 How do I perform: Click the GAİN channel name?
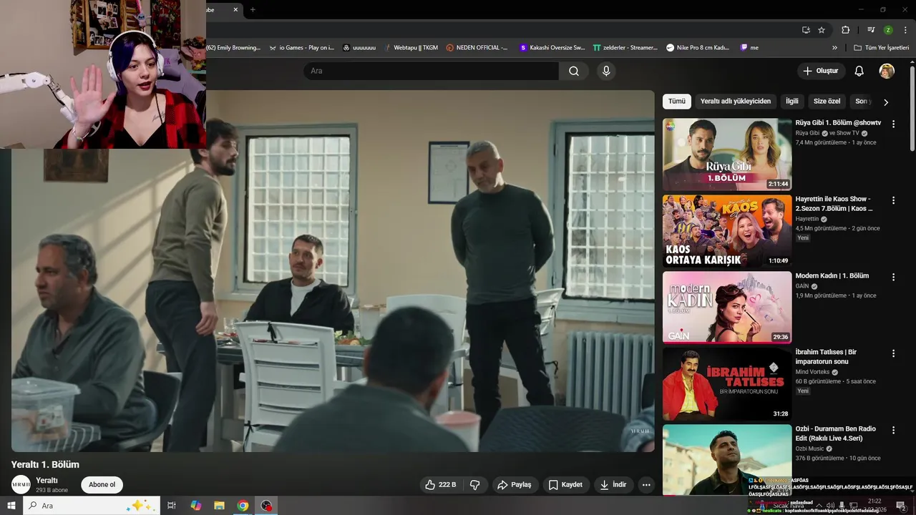(802, 286)
